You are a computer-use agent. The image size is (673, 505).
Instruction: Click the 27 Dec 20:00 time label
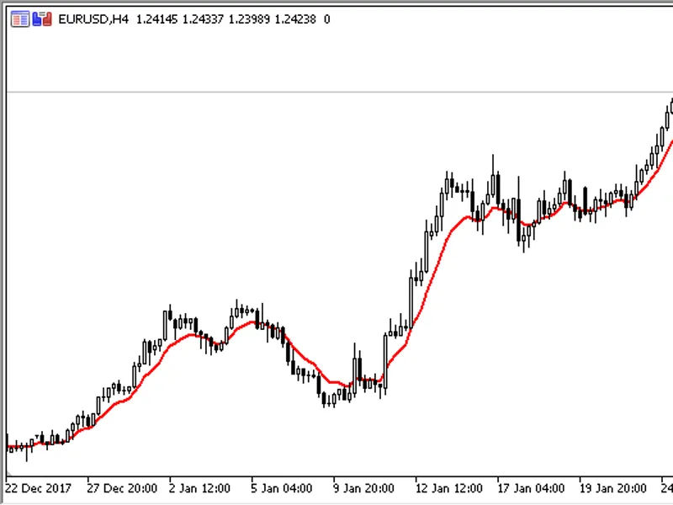[x=122, y=488]
